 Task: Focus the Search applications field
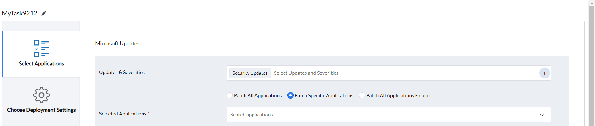(x=372, y=115)
